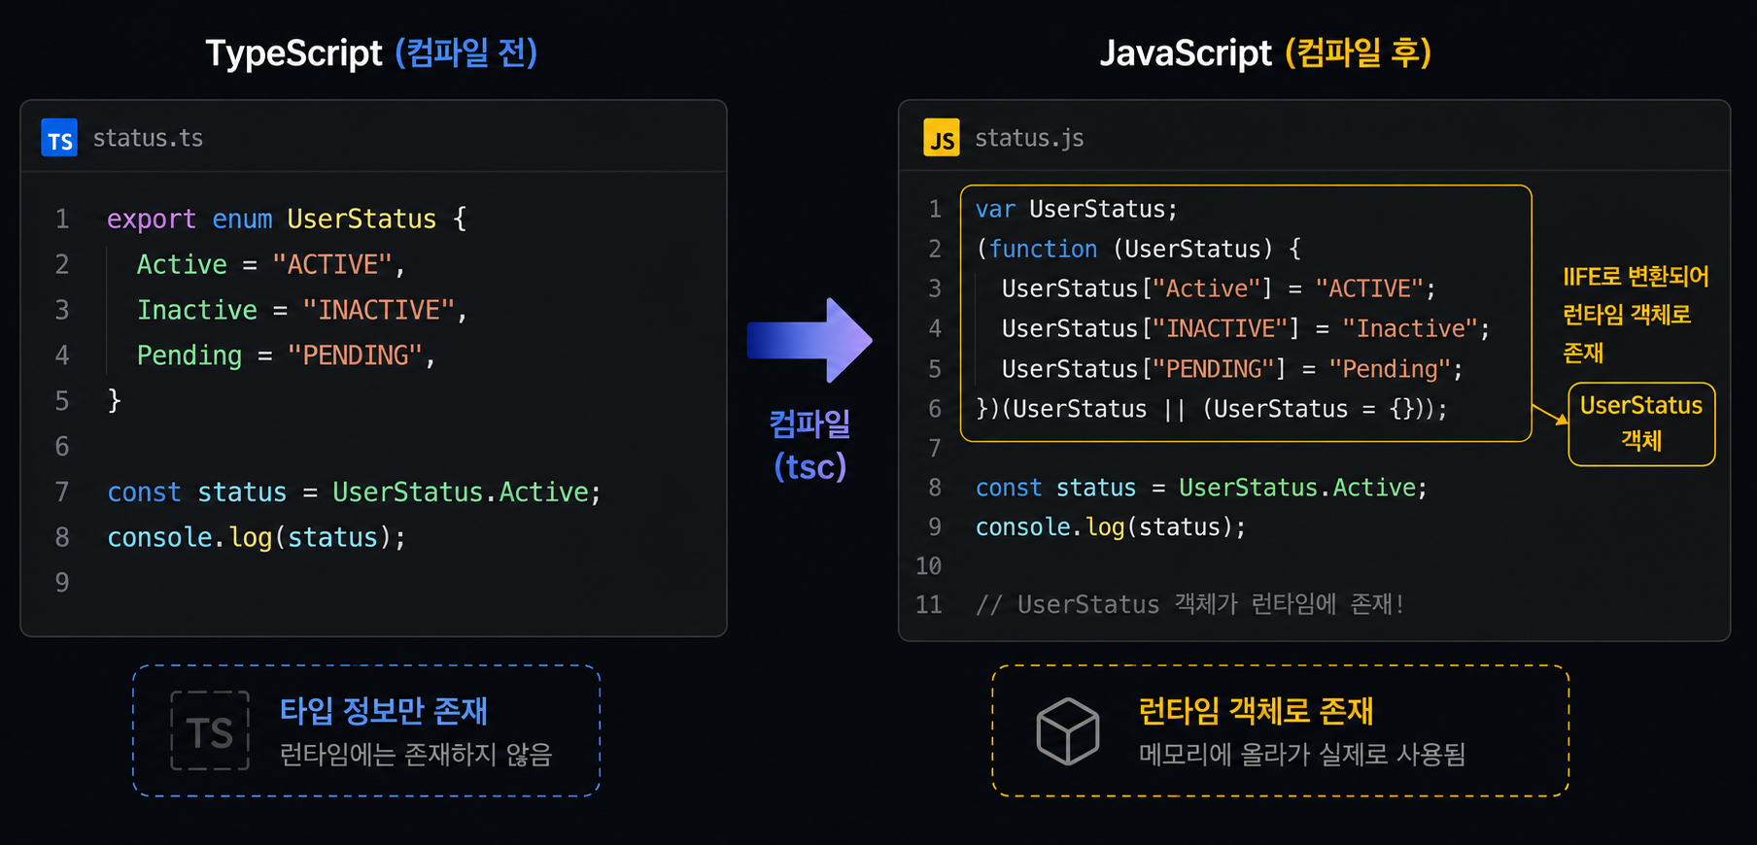Click the 'IIFE로 변환되어 런타임 객체로 존재' annotation
Screen dimensions: 1757x845
1636,315
